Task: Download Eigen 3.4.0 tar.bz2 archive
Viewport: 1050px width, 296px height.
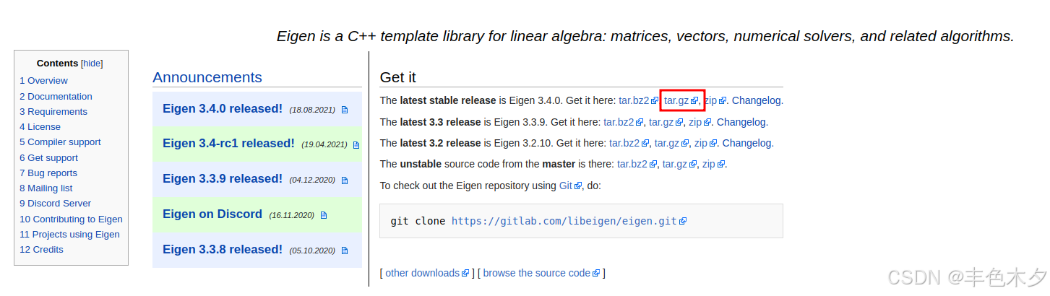Action: 634,100
